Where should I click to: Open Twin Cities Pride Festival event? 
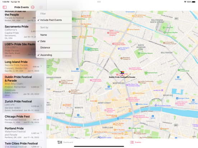[23, 144]
